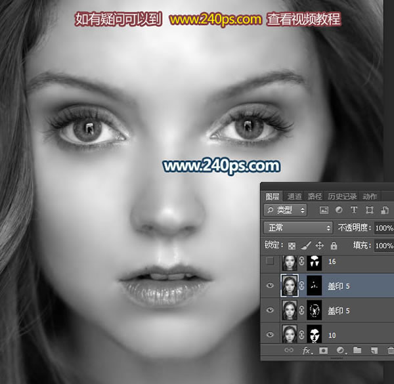Viewport: 394px width, 384px height.
Task: Click unselected 盖印 5 layer face thumbnail
Action: [x=290, y=310]
